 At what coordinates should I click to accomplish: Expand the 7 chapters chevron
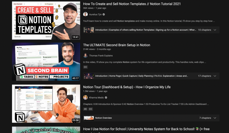coord(215,118)
